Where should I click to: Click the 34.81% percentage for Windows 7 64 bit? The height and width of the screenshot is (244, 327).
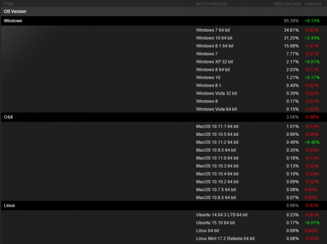(x=291, y=30)
